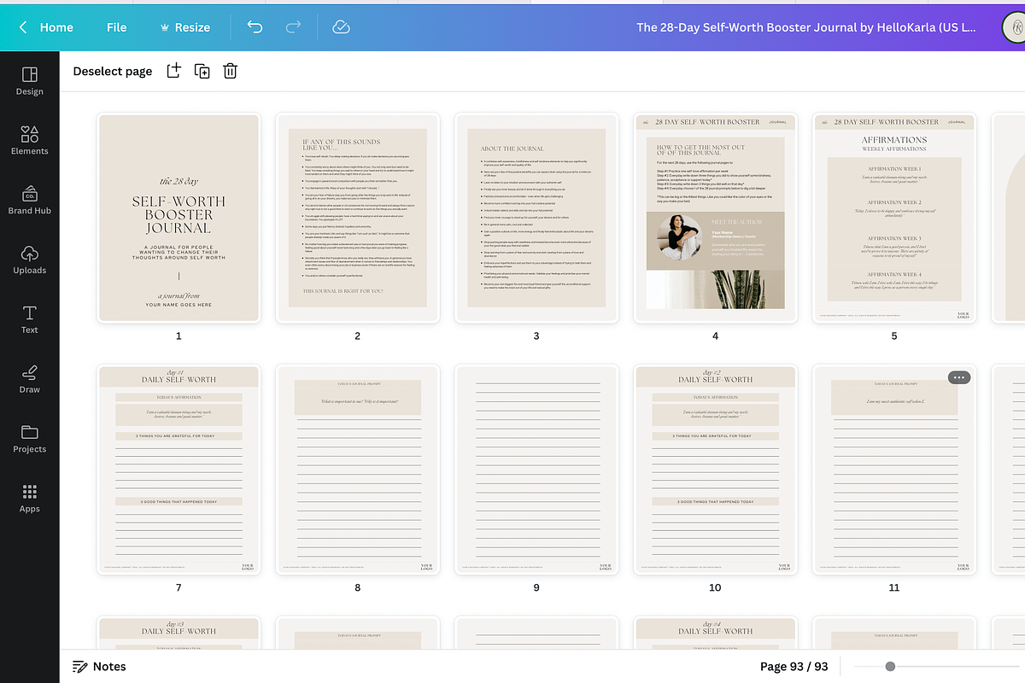The image size is (1025, 683).
Task: Click the page number label 9
Action: tap(536, 587)
